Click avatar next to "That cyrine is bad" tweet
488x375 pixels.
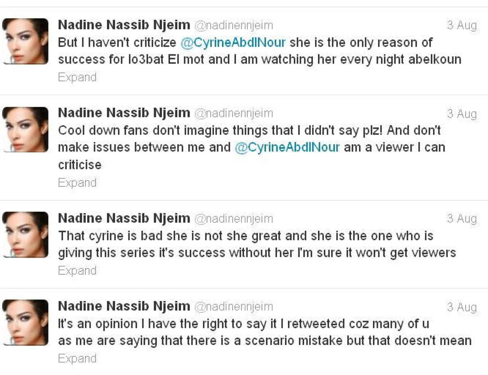(25, 234)
